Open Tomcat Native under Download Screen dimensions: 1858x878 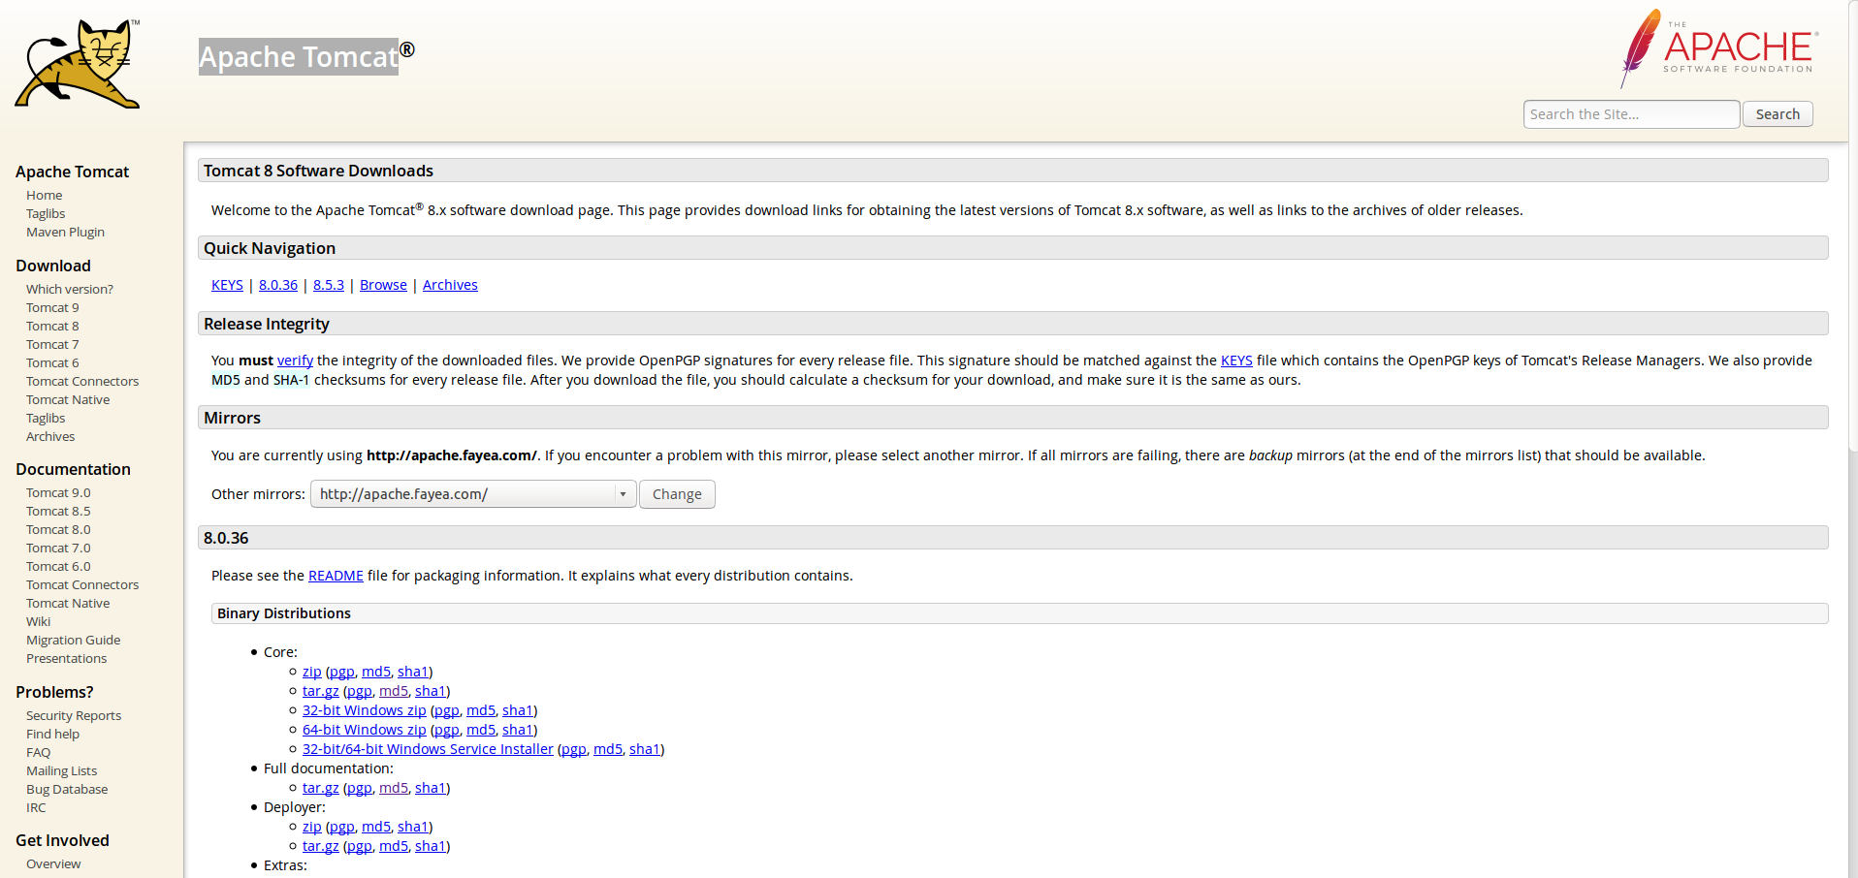(68, 400)
